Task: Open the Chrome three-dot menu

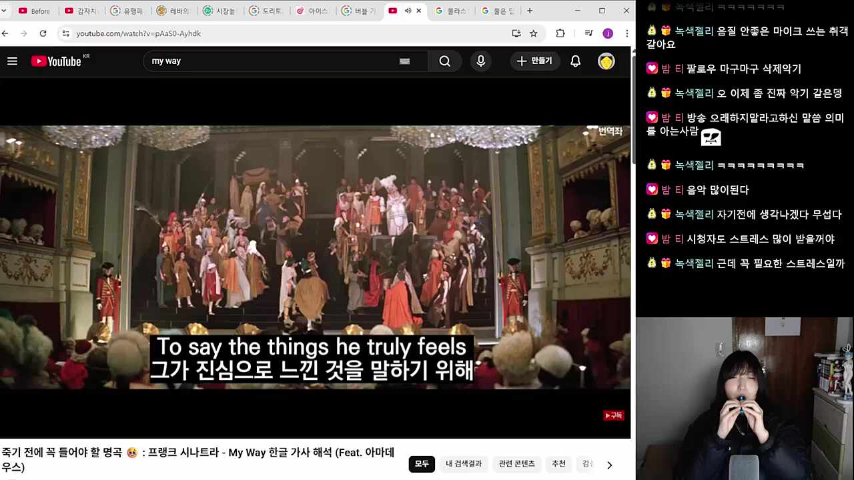Action: pos(626,33)
